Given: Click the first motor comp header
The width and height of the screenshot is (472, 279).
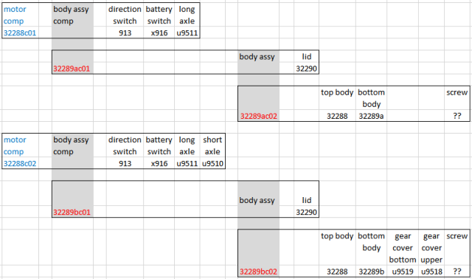Looking at the screenshot, I should (x=15, y=15).
